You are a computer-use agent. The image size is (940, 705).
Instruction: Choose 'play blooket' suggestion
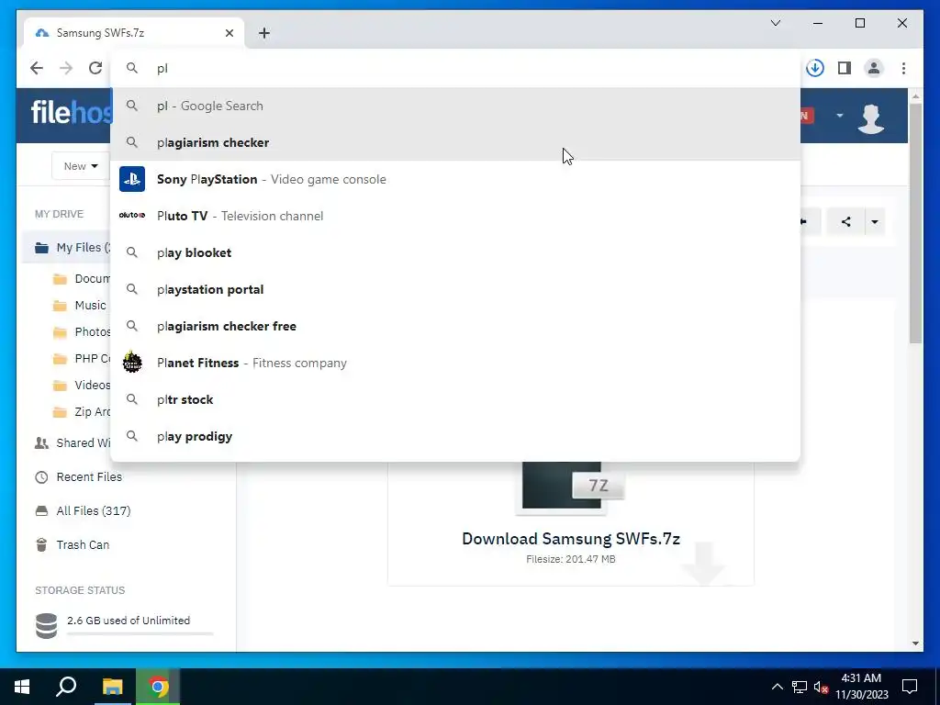coord(455,252)
